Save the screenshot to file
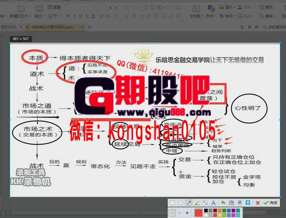This screenshot has width=286, height=218. pos(231,203)
